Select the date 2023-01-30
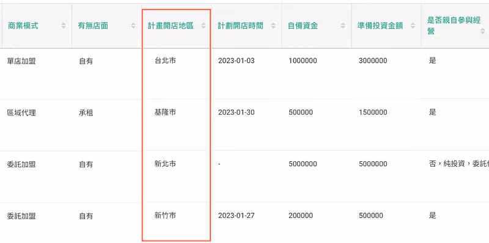 [x=237, y=112]
